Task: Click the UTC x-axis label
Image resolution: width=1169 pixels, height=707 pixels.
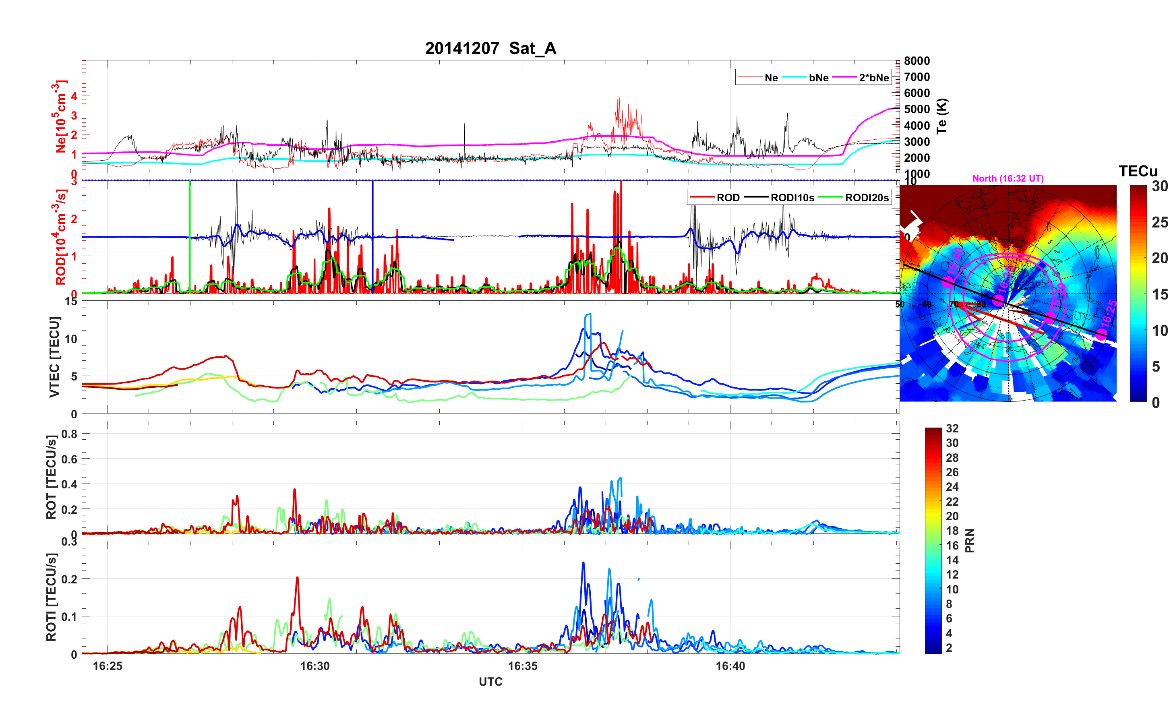Action: pyautogui.click(x=490, y=682)
